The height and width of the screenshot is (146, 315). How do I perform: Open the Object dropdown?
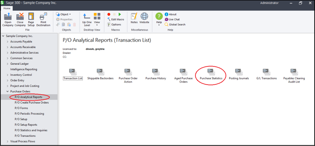coord(63,14)
